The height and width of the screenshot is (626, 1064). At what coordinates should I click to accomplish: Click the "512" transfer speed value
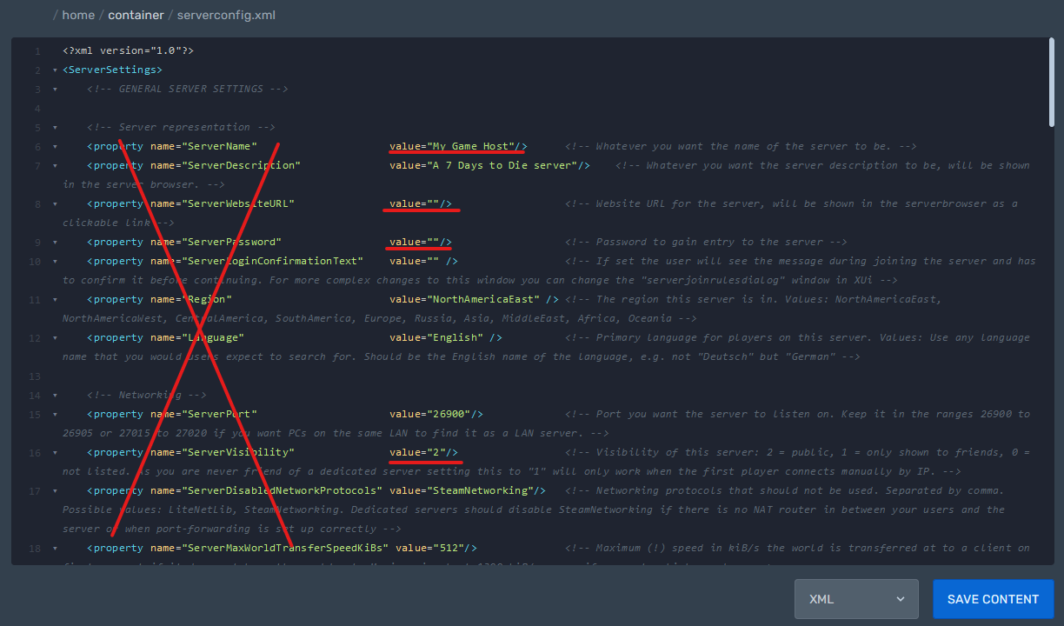(449, 548)
